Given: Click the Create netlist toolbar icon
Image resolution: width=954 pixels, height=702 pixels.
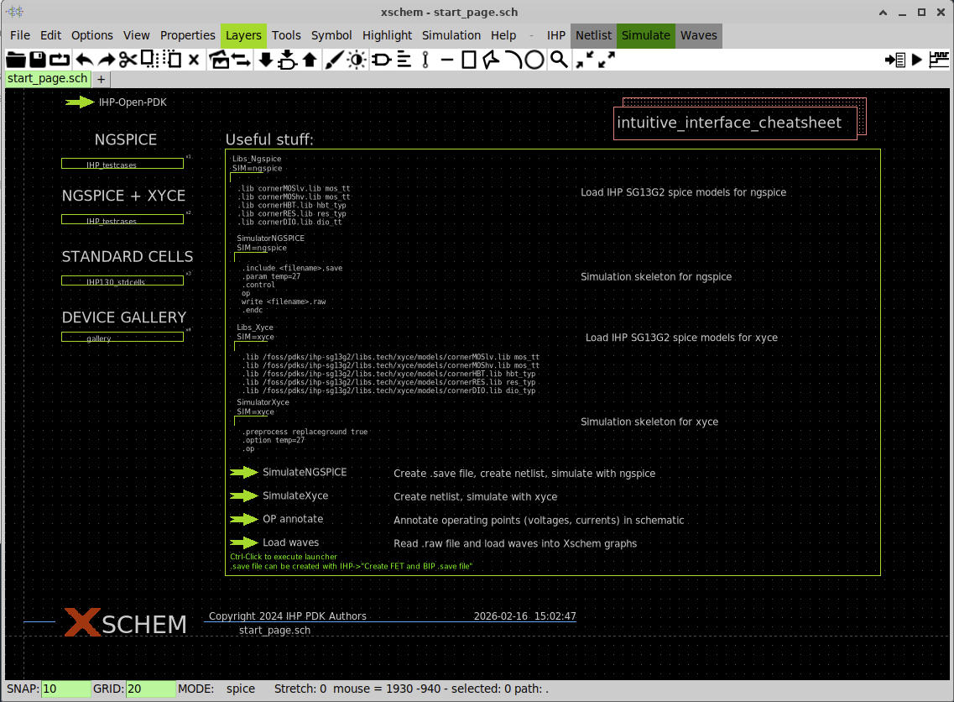Looking at the screenshot, I should [x=895, y=60].
